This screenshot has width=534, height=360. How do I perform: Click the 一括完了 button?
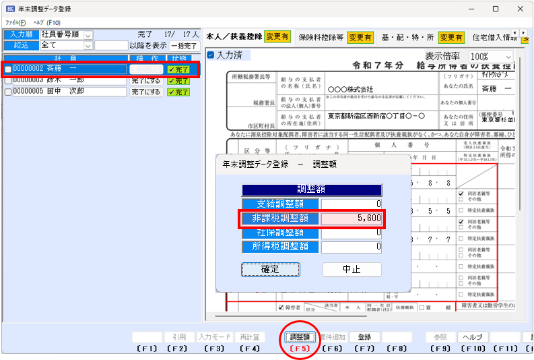coord(184,45)
